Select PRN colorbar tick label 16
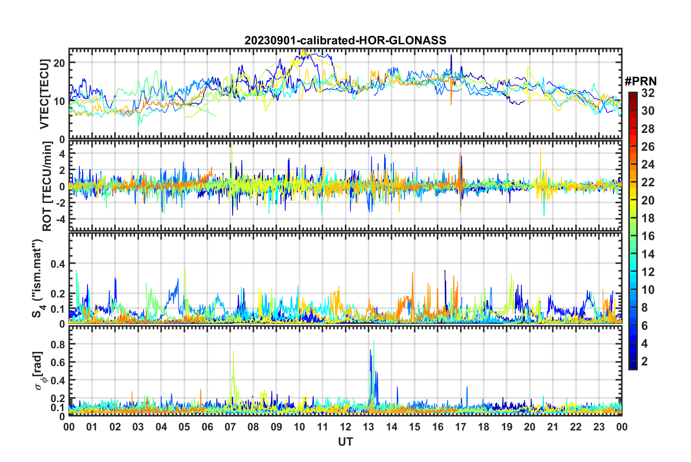Image resolution: width=691 pixels, height=462 pixels. tap(648, 236)
